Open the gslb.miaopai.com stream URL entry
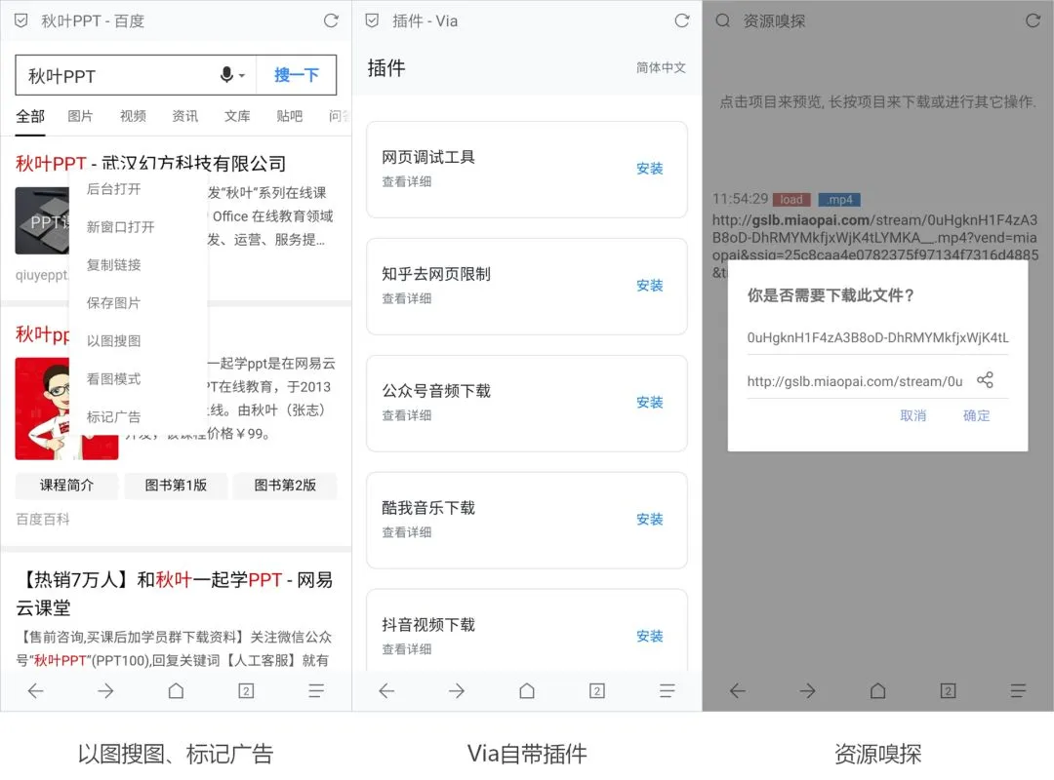1054x780 pixels. coord(875,238)
